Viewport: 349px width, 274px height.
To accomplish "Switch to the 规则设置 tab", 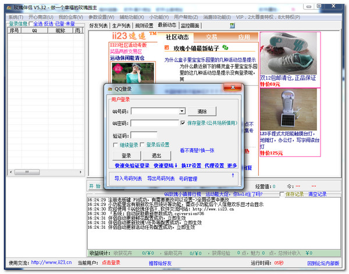I will [144, 26].
